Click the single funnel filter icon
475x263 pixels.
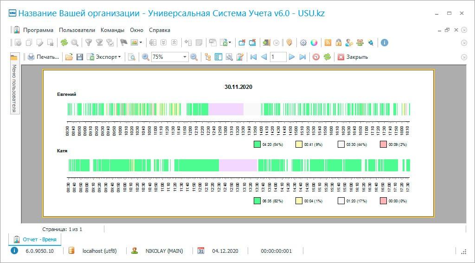[89, 43]
